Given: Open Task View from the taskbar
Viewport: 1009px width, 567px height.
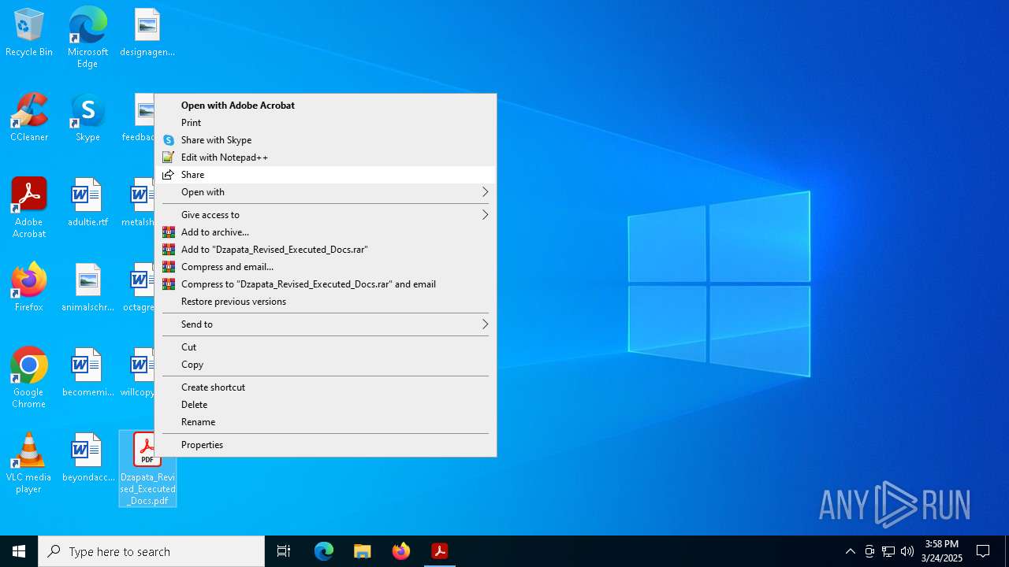Looking at the screenshot, I should [x=284, y=551].
